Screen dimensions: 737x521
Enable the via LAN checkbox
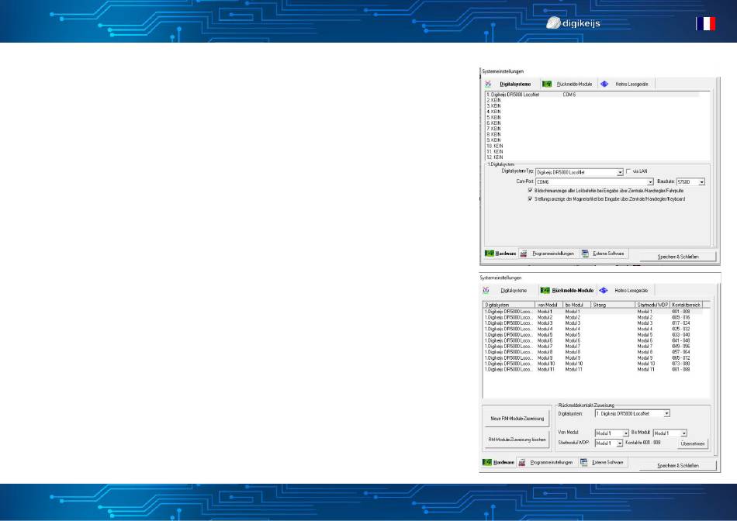[x=628, y=171]
